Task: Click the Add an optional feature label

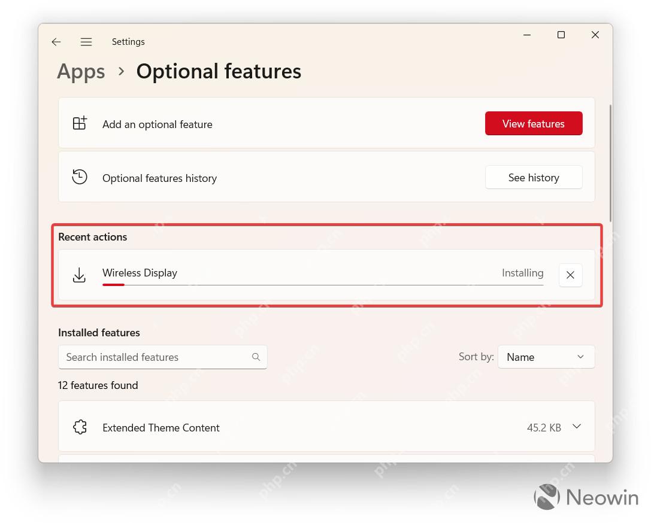Action: [x=158, y=124]
